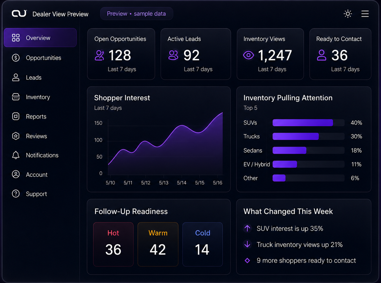
Task: Click '9 more shoppers ready to contact'
Action: pyautogui.click(x=306, y=261)
